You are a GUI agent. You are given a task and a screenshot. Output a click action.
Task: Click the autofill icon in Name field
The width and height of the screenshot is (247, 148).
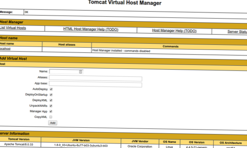80,72
